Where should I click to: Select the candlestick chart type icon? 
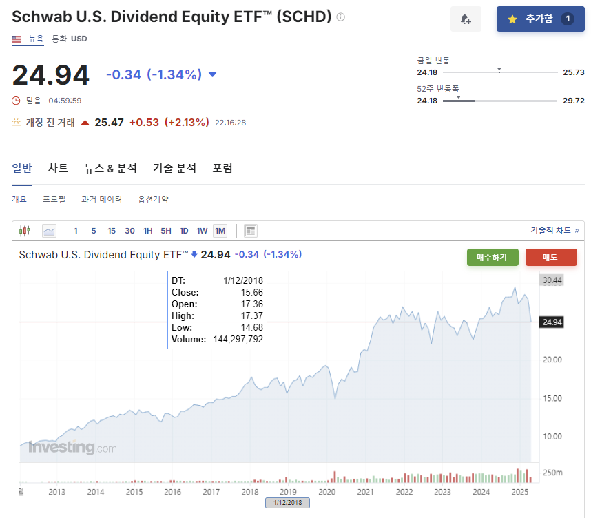pyautogui.click(x=25, y=231)
